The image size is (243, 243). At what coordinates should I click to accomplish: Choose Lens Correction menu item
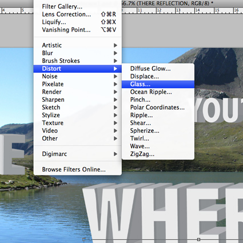click(x=78, y=14)
